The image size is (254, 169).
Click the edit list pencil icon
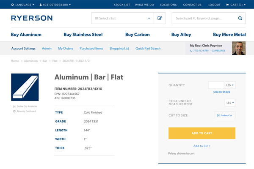click(160, 18)
